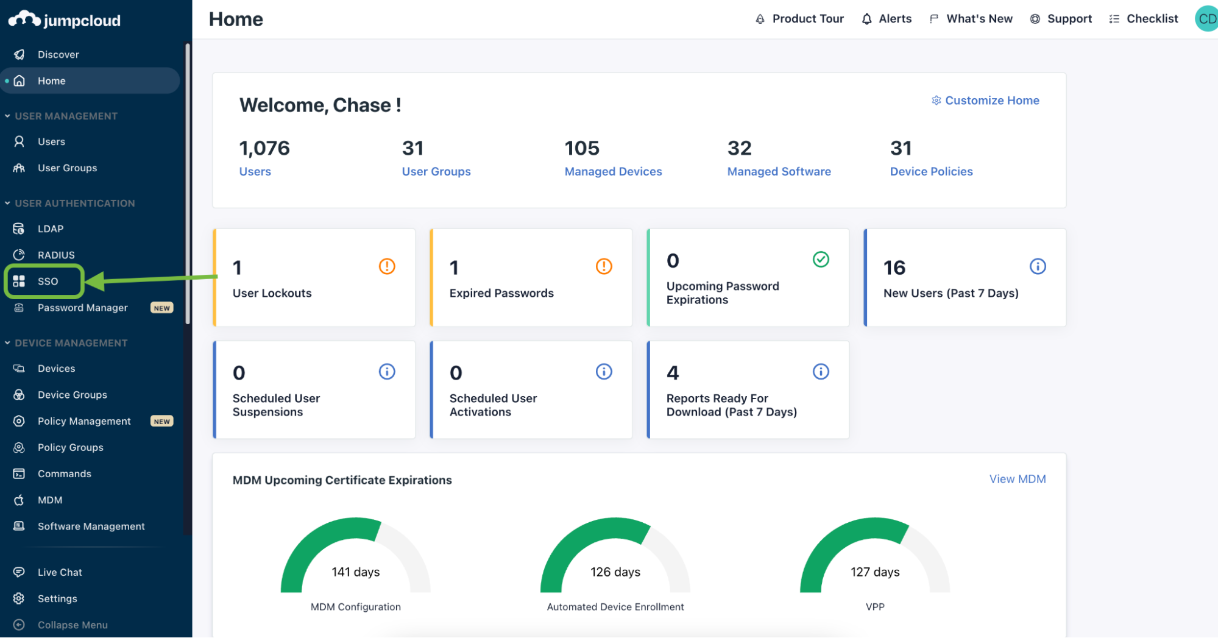Image resolution: width=1218 pixels, height=638 pixels.
Task: Collapse the User Management section
Action: (7, 116)
